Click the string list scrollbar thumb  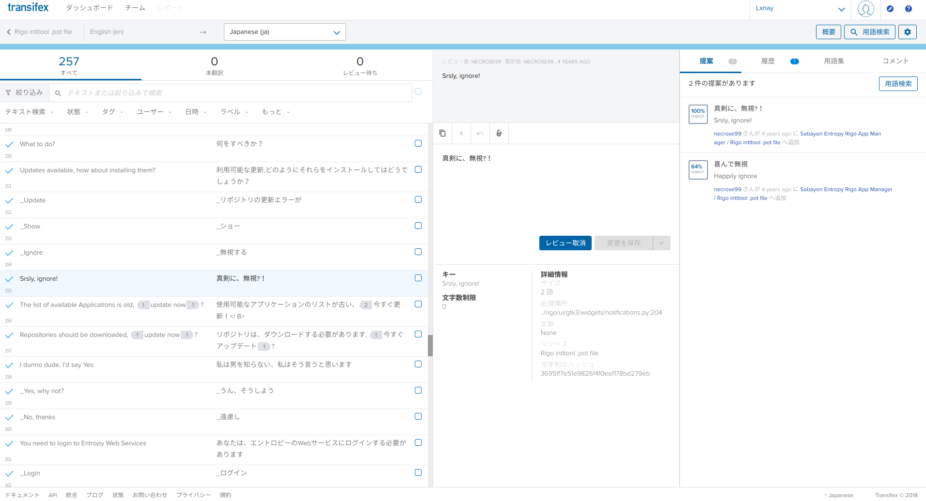tap(430, 345)
